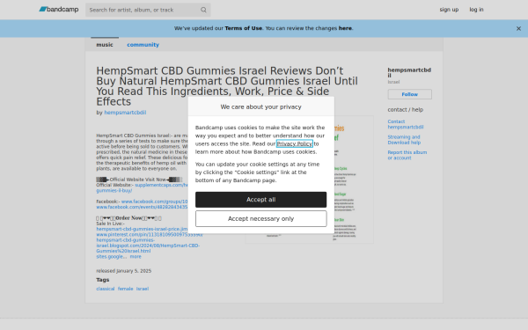Click the hempsmartcbdil name in sidebar
The width and height of the screenshot is (528, 330).
[409, 73]
